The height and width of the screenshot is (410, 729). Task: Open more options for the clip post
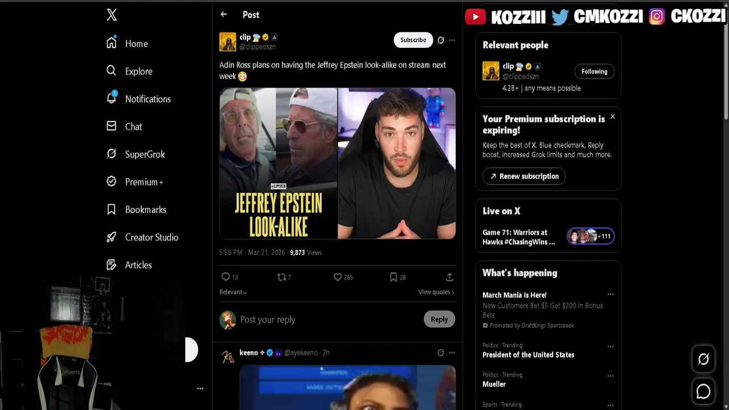[x=452, y=40]
